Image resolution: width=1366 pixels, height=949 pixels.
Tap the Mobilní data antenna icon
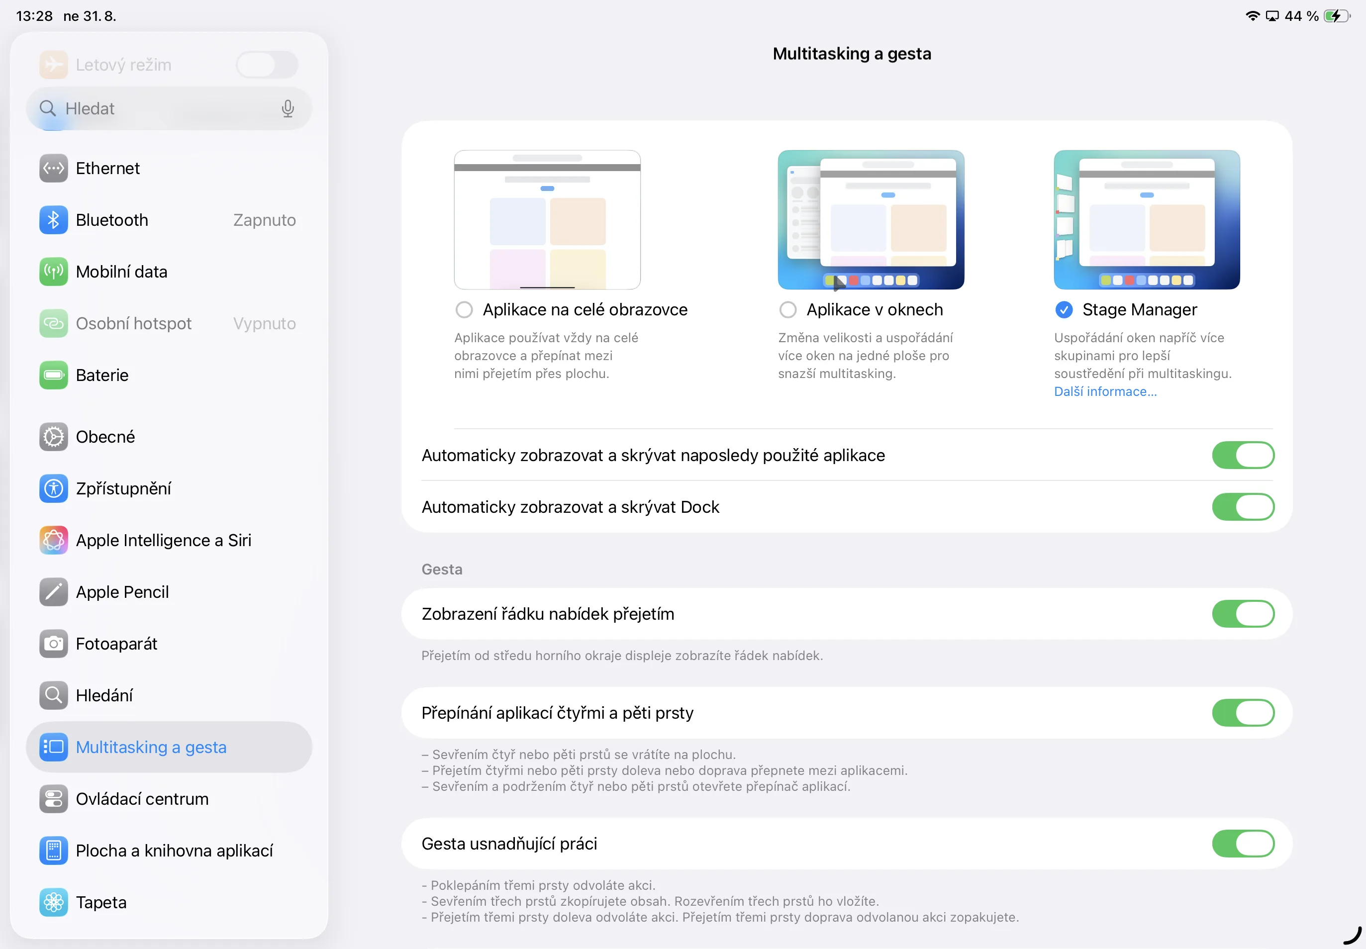coord(54,272)
